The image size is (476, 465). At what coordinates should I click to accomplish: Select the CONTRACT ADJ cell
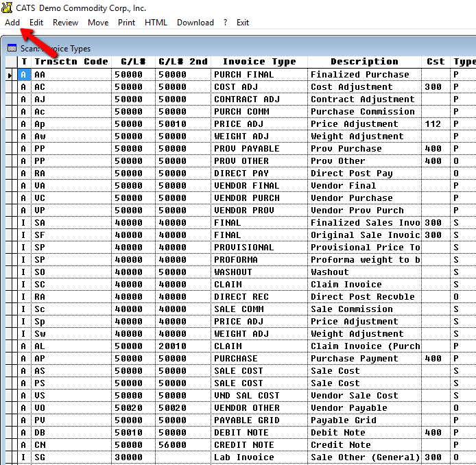point(259,99)
